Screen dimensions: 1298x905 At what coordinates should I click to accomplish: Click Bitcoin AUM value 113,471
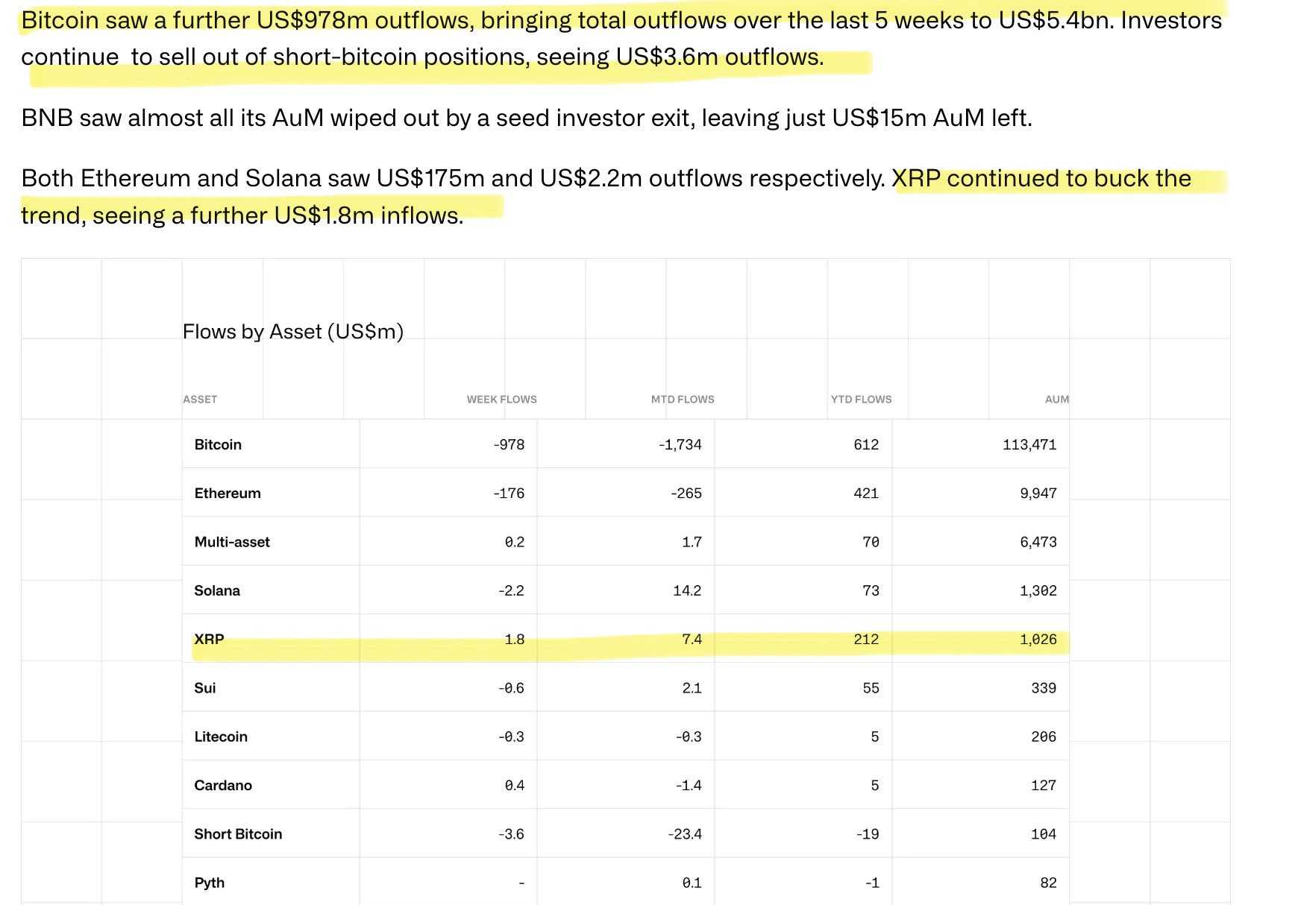[x=1029, y=445]
